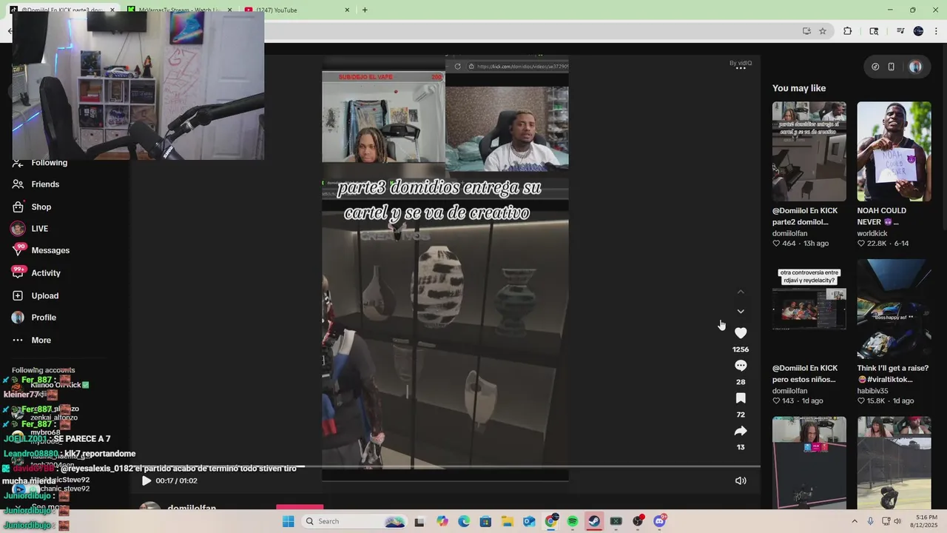Click the coin icon in TikTok header
The width and height of the screenshot is (947, 533).
(875, 67)
